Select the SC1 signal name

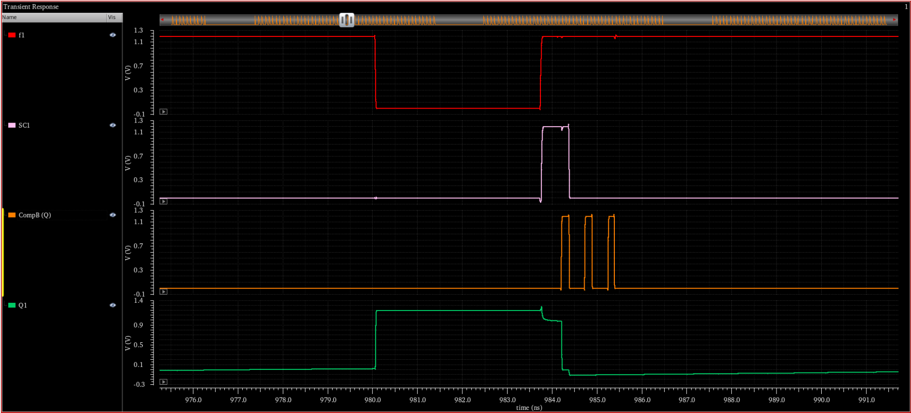24,125
